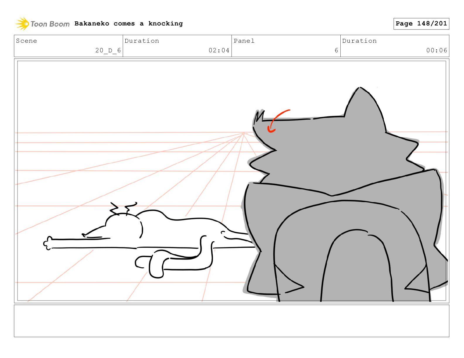The width and height of the screenshot is (464, 358).
Task: Click the 'Scene' header label
Action: [x=26, y=41]
